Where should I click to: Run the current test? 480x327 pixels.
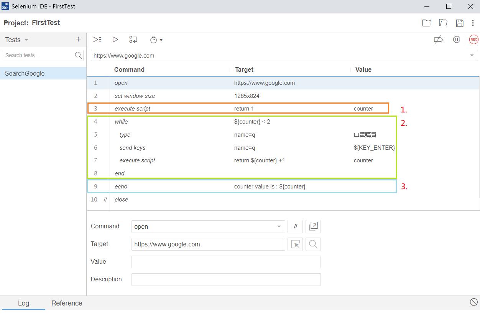tap(115, 40)
